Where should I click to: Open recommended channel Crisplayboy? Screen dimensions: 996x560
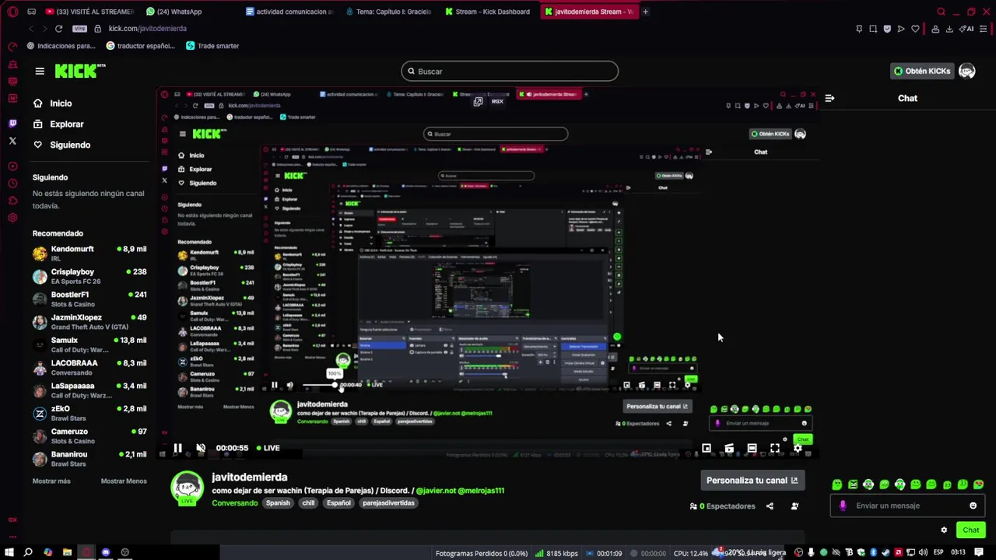(x=89, y=276)
